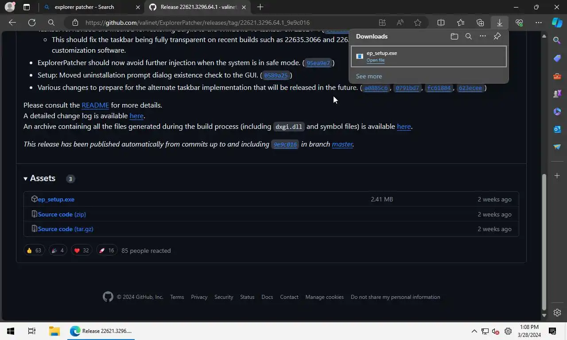The image size is (567, 340).
Task: Open More options in the Downloads panel
Action: coord(483,36)
